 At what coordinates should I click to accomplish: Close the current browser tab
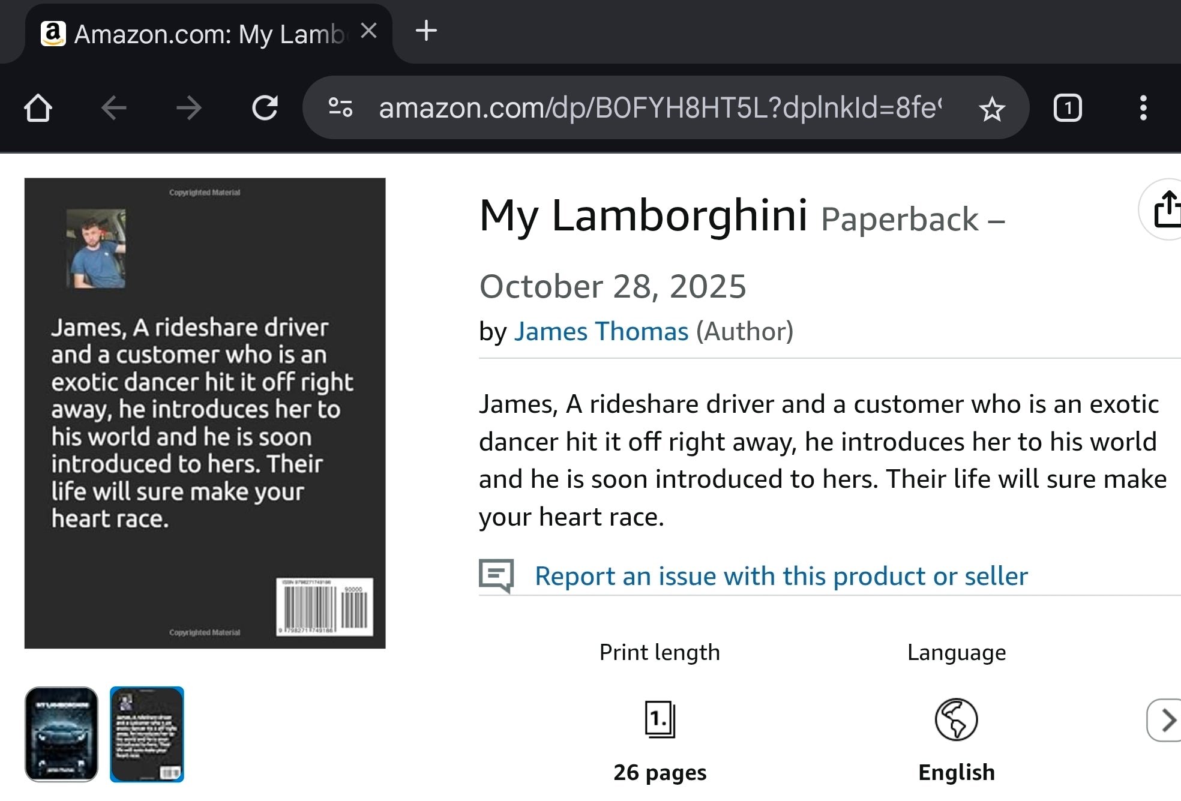point(370,31)
